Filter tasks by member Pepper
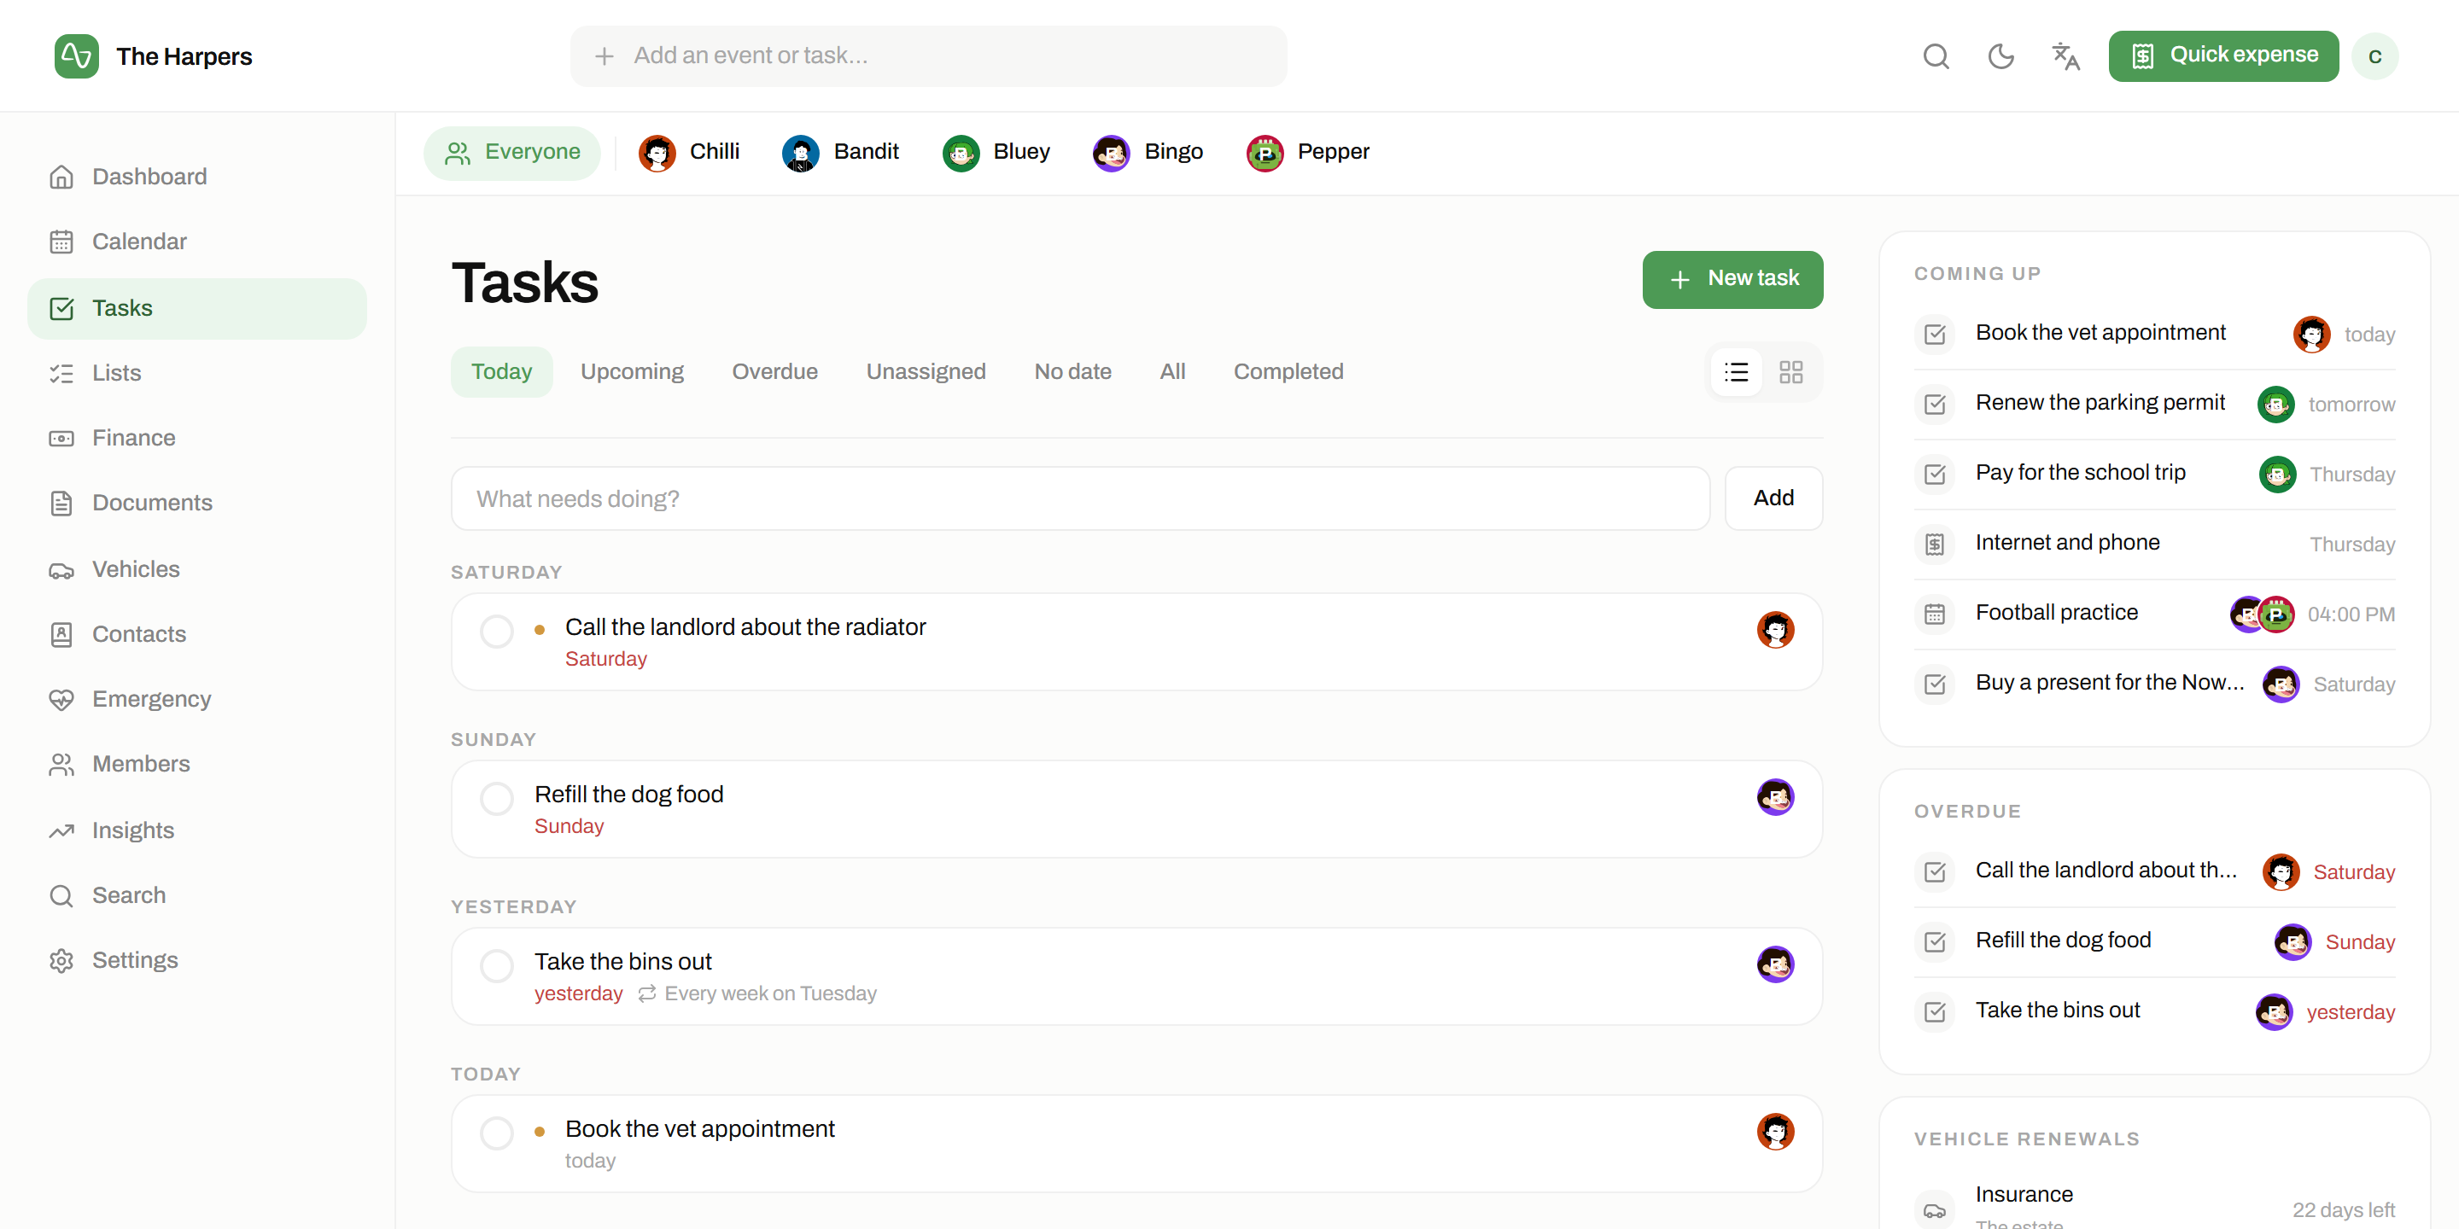 pos(1308,153)
